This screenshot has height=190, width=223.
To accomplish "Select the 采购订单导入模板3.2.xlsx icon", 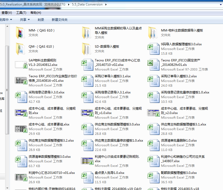I will coord(153,81).
